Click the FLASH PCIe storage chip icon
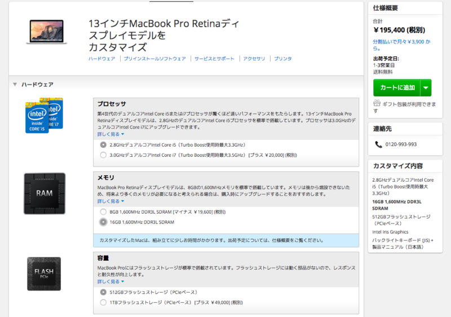The height and width of the screenshot is (317, 451). click(x=44, y=274)
